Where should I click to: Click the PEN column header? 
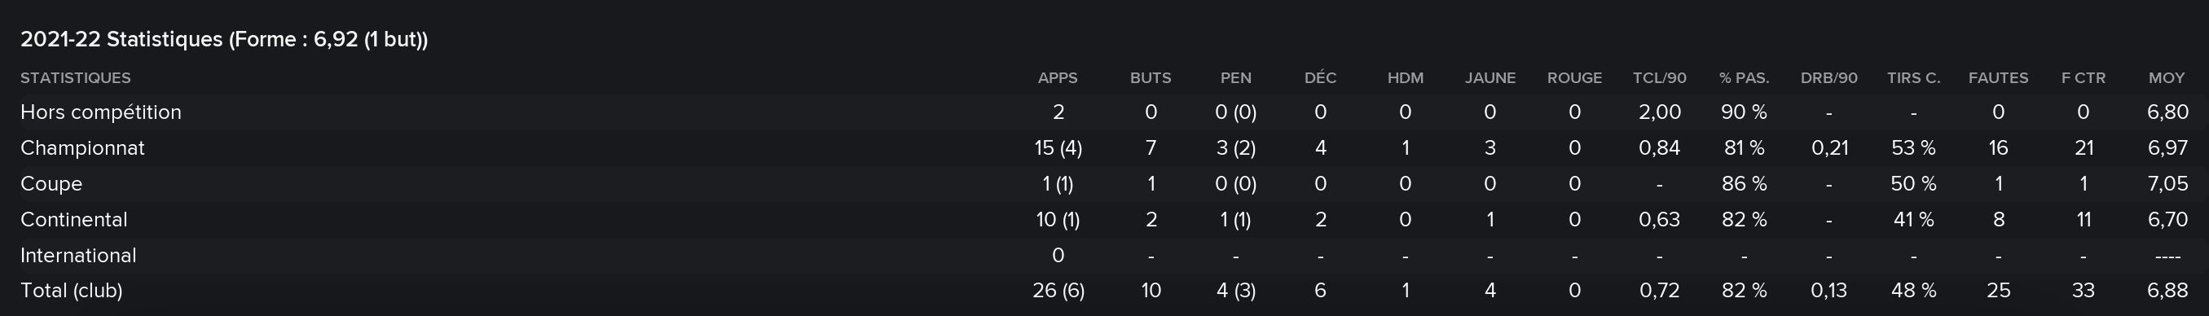1236,78
